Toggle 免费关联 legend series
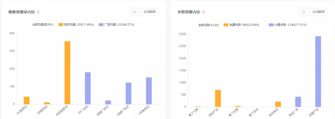The width and height of the screenshot is (335, 119). coord(241,25)
